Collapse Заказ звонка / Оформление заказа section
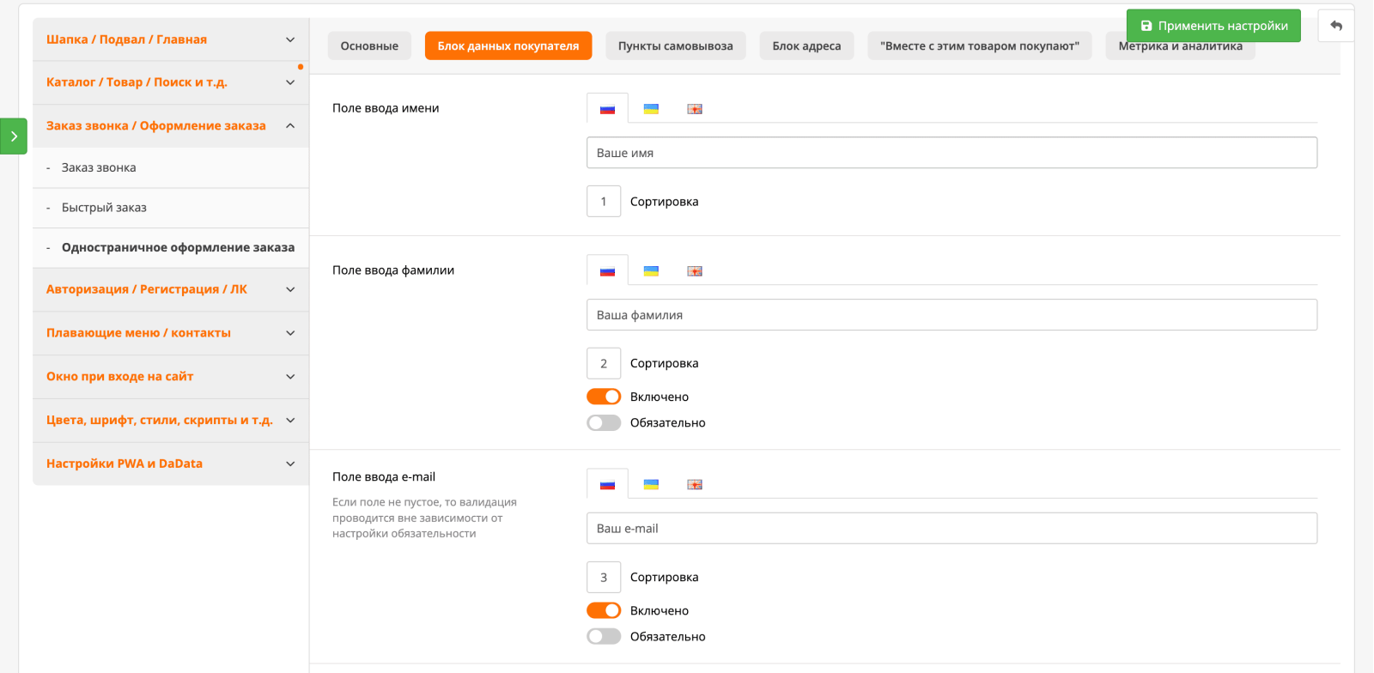The image size is (1374, 673). (171, 126)
